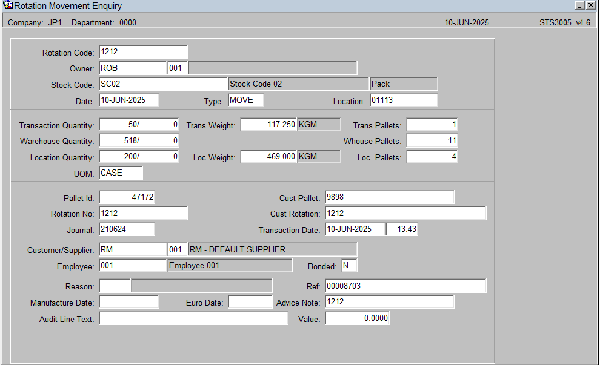Select the Ref field containing 00008703
This screenshot has width=600, height=365.
[x=405, y=286]
